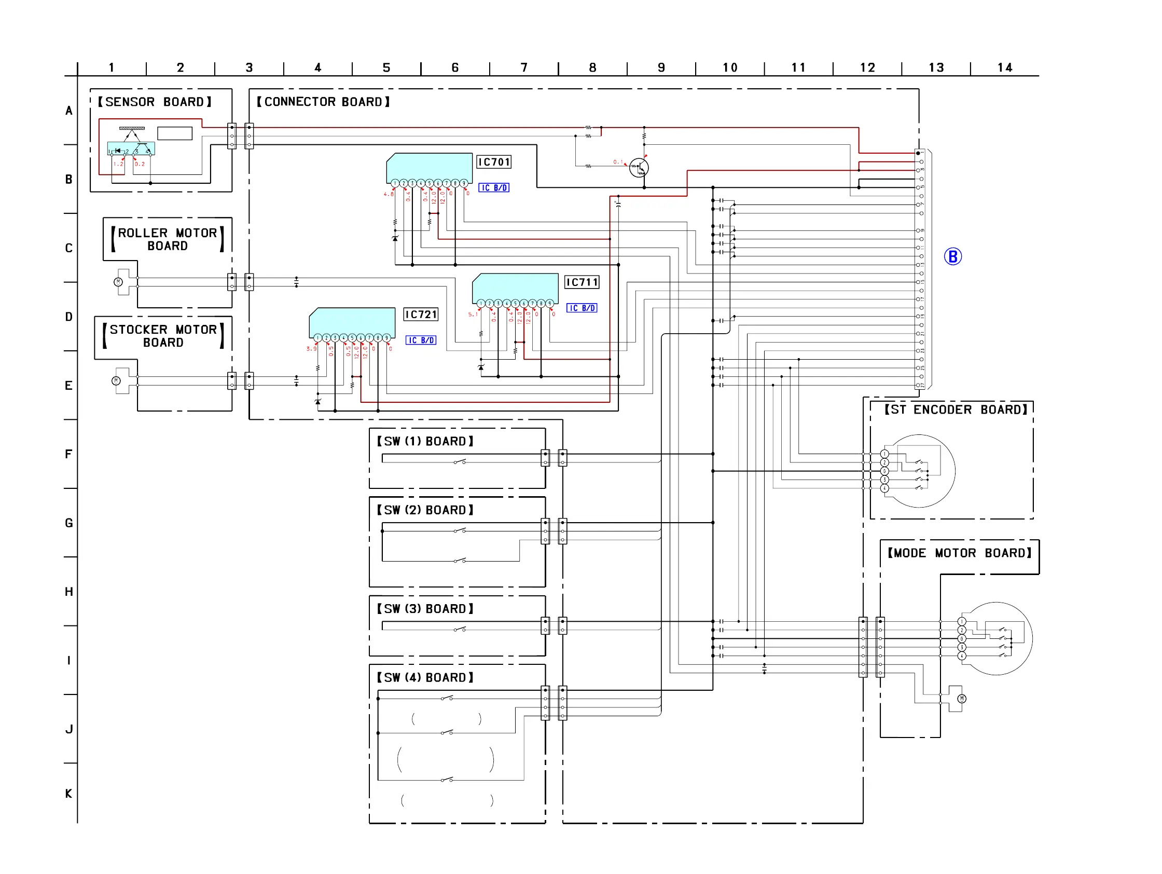This screenshot has width=1162, height=874.
Task: Select the CONNECTOR BOARD heading
Action: click(323, 102)
